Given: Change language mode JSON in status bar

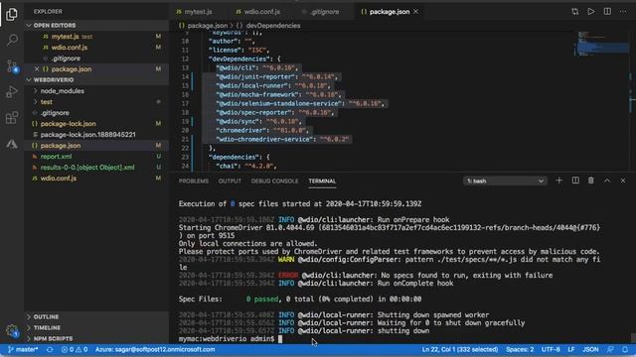Looking at the screenshot, I should coord(590,349).
